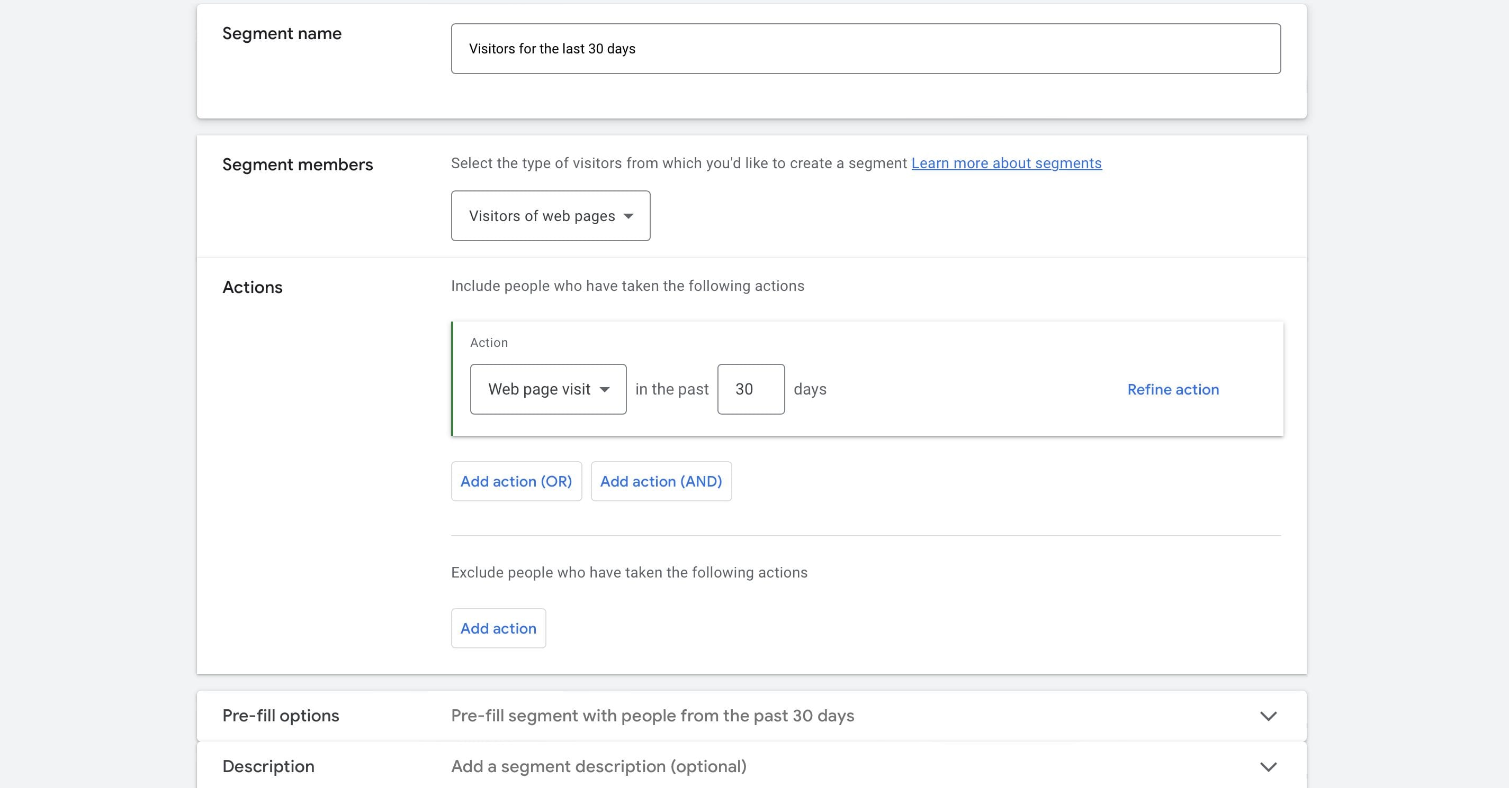The width and height of the screenshot is (1509, 788).
Task: Expand the Pre-fill options chevron
Action: tap(1268, 716)
